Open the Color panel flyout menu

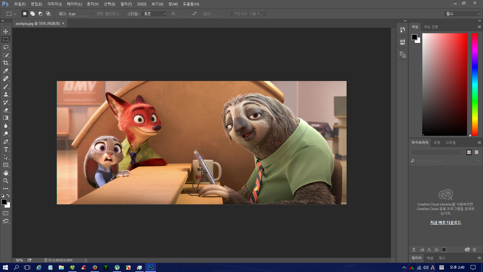pos(479,27)
